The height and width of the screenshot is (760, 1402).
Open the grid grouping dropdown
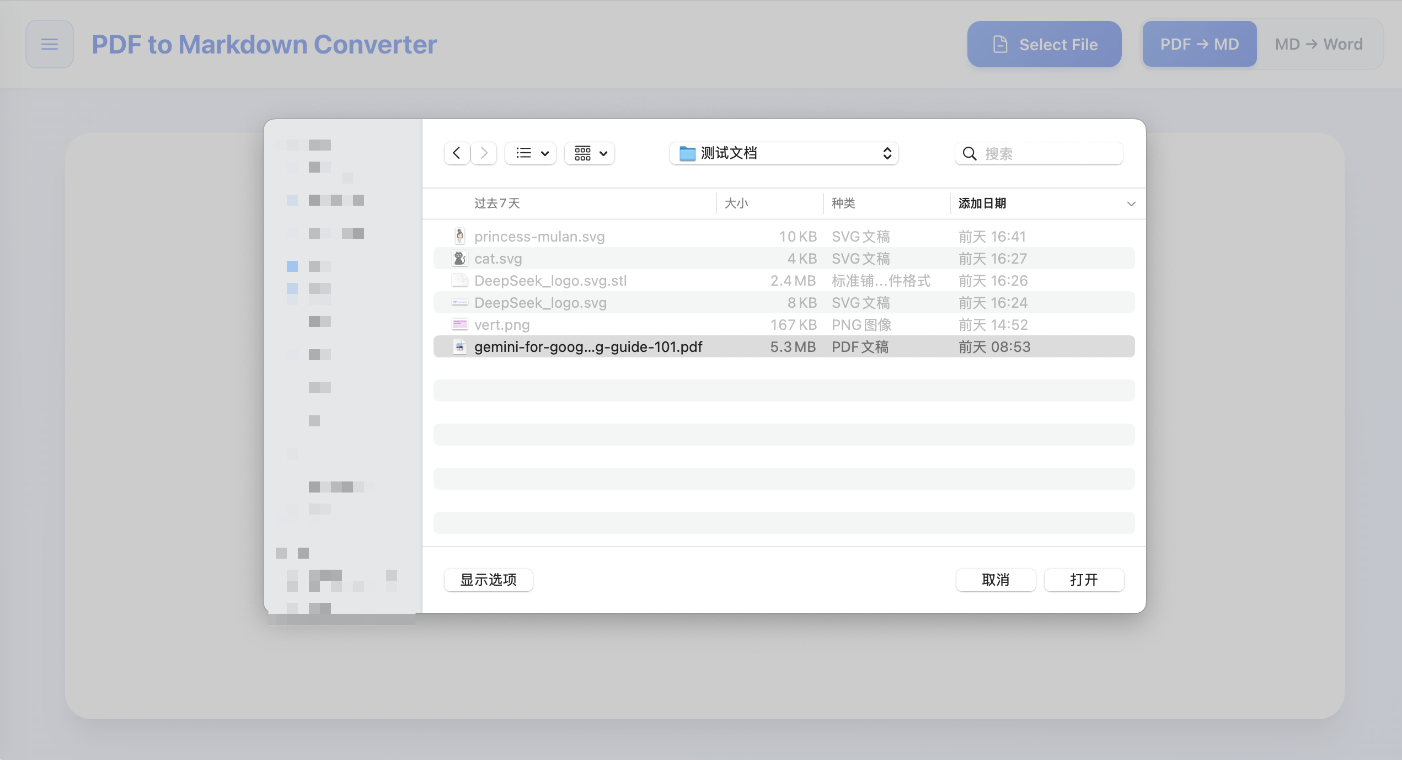tap(590, 153)
